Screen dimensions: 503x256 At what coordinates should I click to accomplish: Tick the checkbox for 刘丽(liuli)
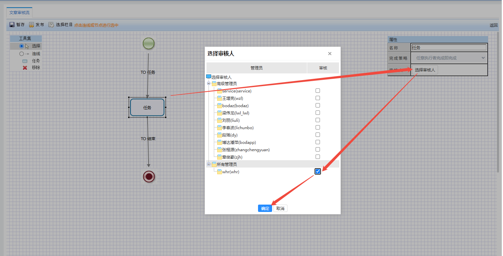tap(318, 120)
